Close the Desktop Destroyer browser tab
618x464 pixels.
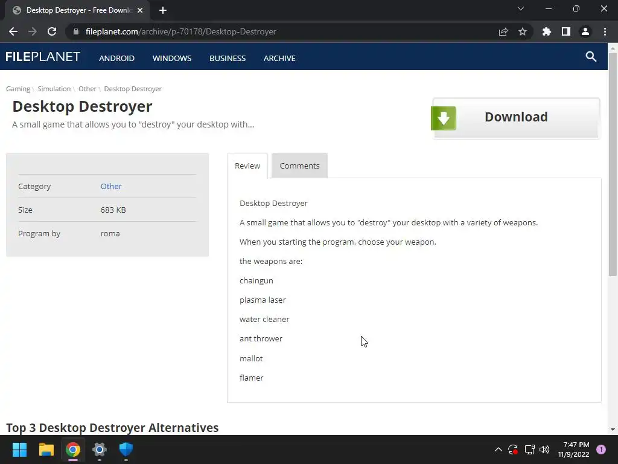pyautogui.click(x=140, y=10)
